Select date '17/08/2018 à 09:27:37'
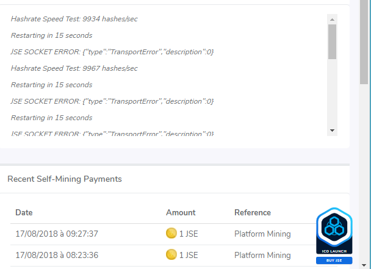371x269 pixels. pyautogui.click(x=57, y=234)
